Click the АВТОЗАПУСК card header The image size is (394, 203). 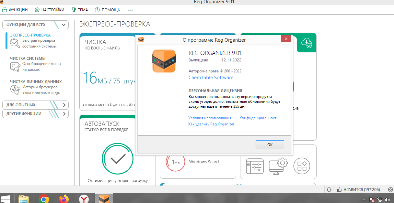pyautogui.click(x=102, y=123)
